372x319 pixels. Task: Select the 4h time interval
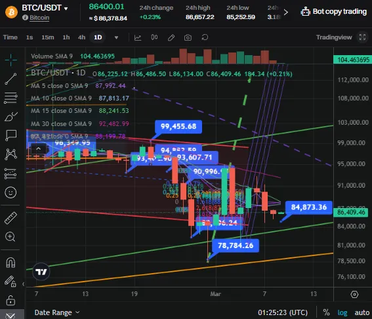81,37
